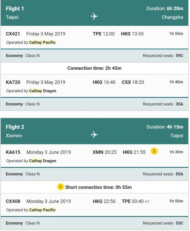
Task: Click the Flight 2 header title
Action: click(x=15, y=127)
